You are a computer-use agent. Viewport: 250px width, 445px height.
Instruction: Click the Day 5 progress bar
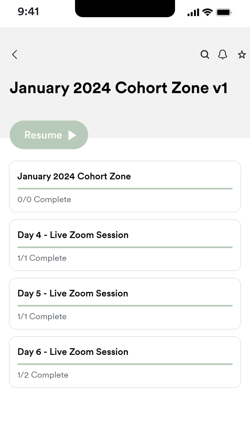click(x=125, y=306)
